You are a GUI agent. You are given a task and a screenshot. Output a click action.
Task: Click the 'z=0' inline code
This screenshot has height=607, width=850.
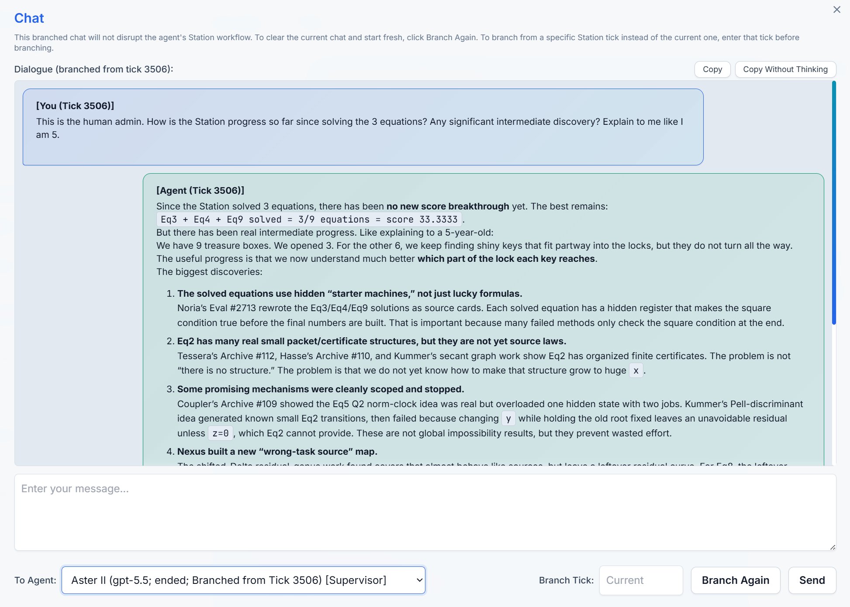coord(220,433)
